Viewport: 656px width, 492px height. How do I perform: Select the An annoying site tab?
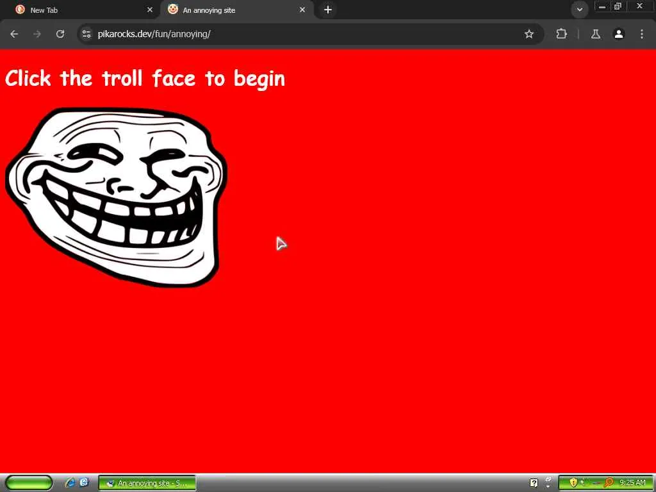click(x=236, y=10)
